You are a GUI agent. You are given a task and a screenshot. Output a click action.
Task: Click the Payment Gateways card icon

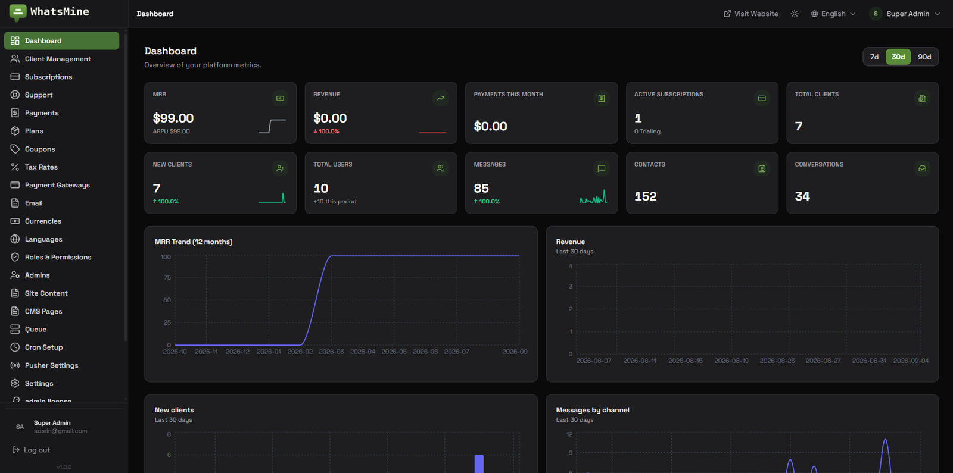pos(15,185)
